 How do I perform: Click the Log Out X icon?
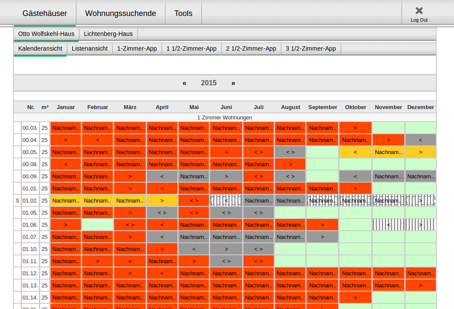click(x=419, y=11)
